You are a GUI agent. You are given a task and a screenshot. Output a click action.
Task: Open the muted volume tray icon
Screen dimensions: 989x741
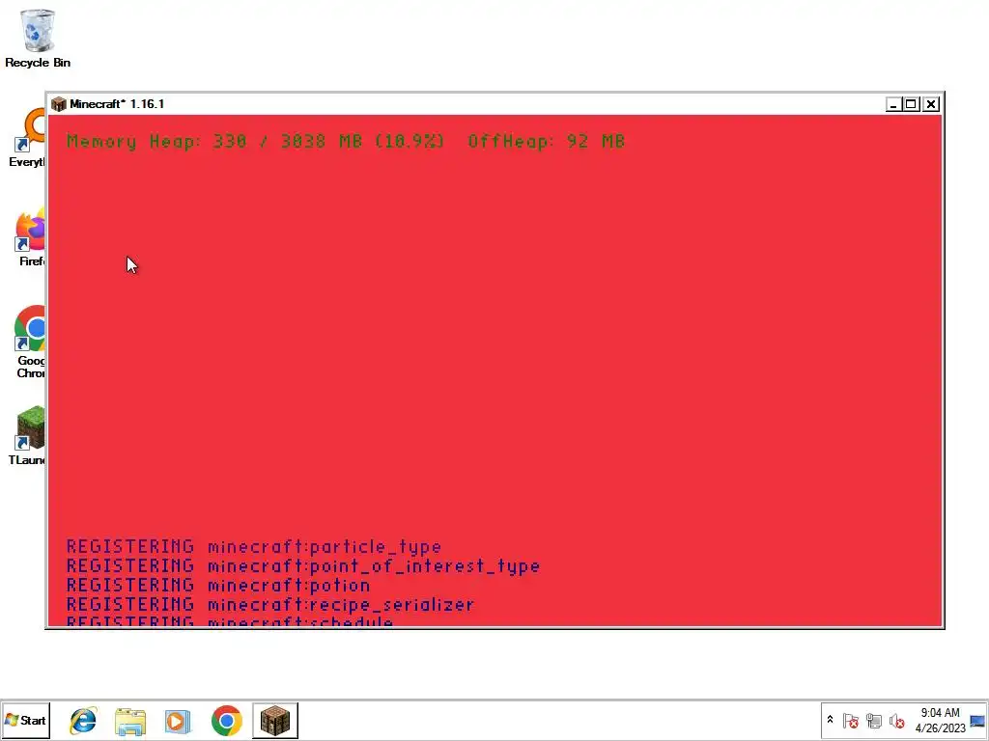point(896,720)
